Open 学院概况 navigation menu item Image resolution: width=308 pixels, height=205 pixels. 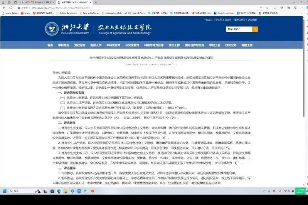pos(64,45)
